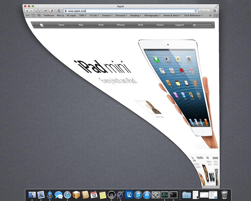This screenshot has height=201, width=251.
Task: Open the Trash in the Dock
Action: coord(224,195)
